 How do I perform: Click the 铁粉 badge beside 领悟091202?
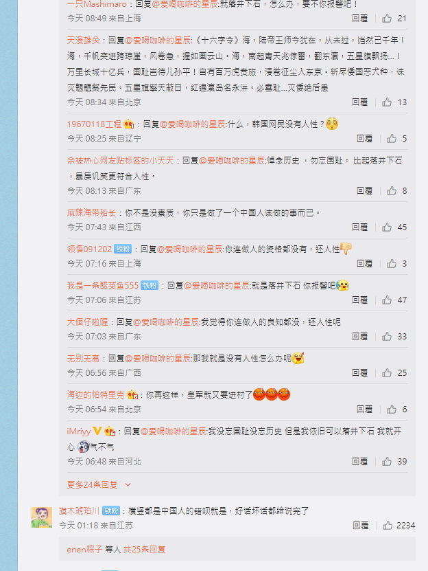point(123,249)
